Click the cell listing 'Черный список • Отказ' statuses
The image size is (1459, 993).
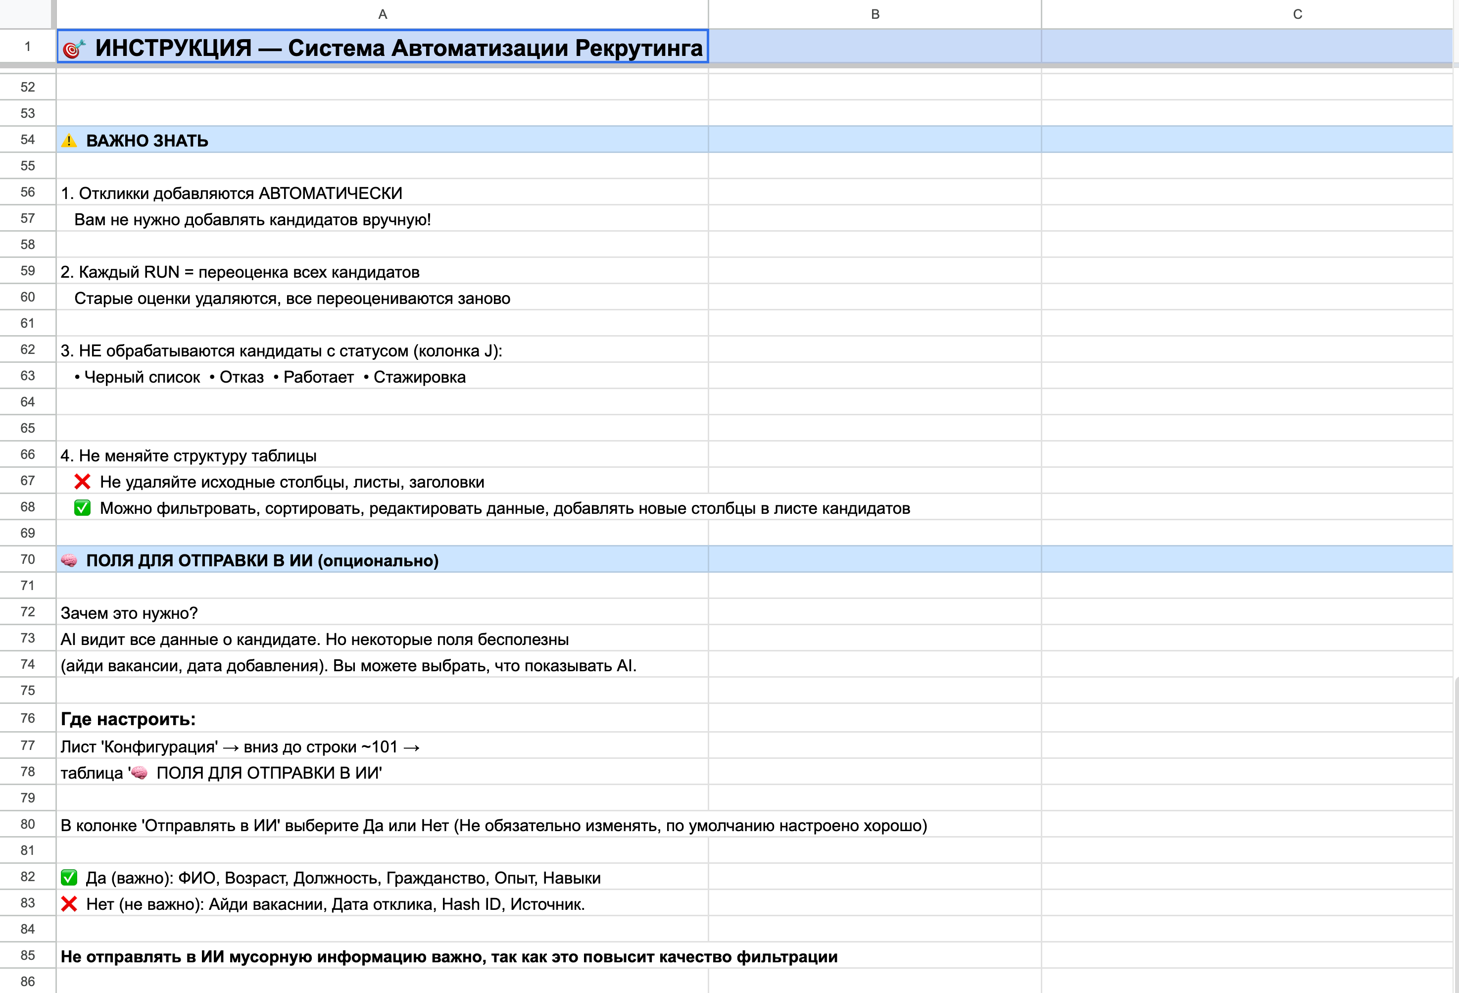[270, 377]
